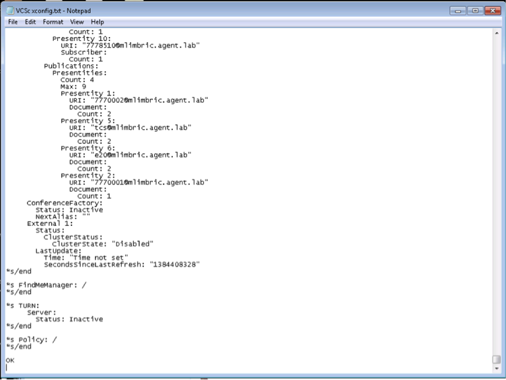Viewport: 506px width, 380px height.
Task: Click the 'Presentity 10:' line
Action: (x=81, y=39)
